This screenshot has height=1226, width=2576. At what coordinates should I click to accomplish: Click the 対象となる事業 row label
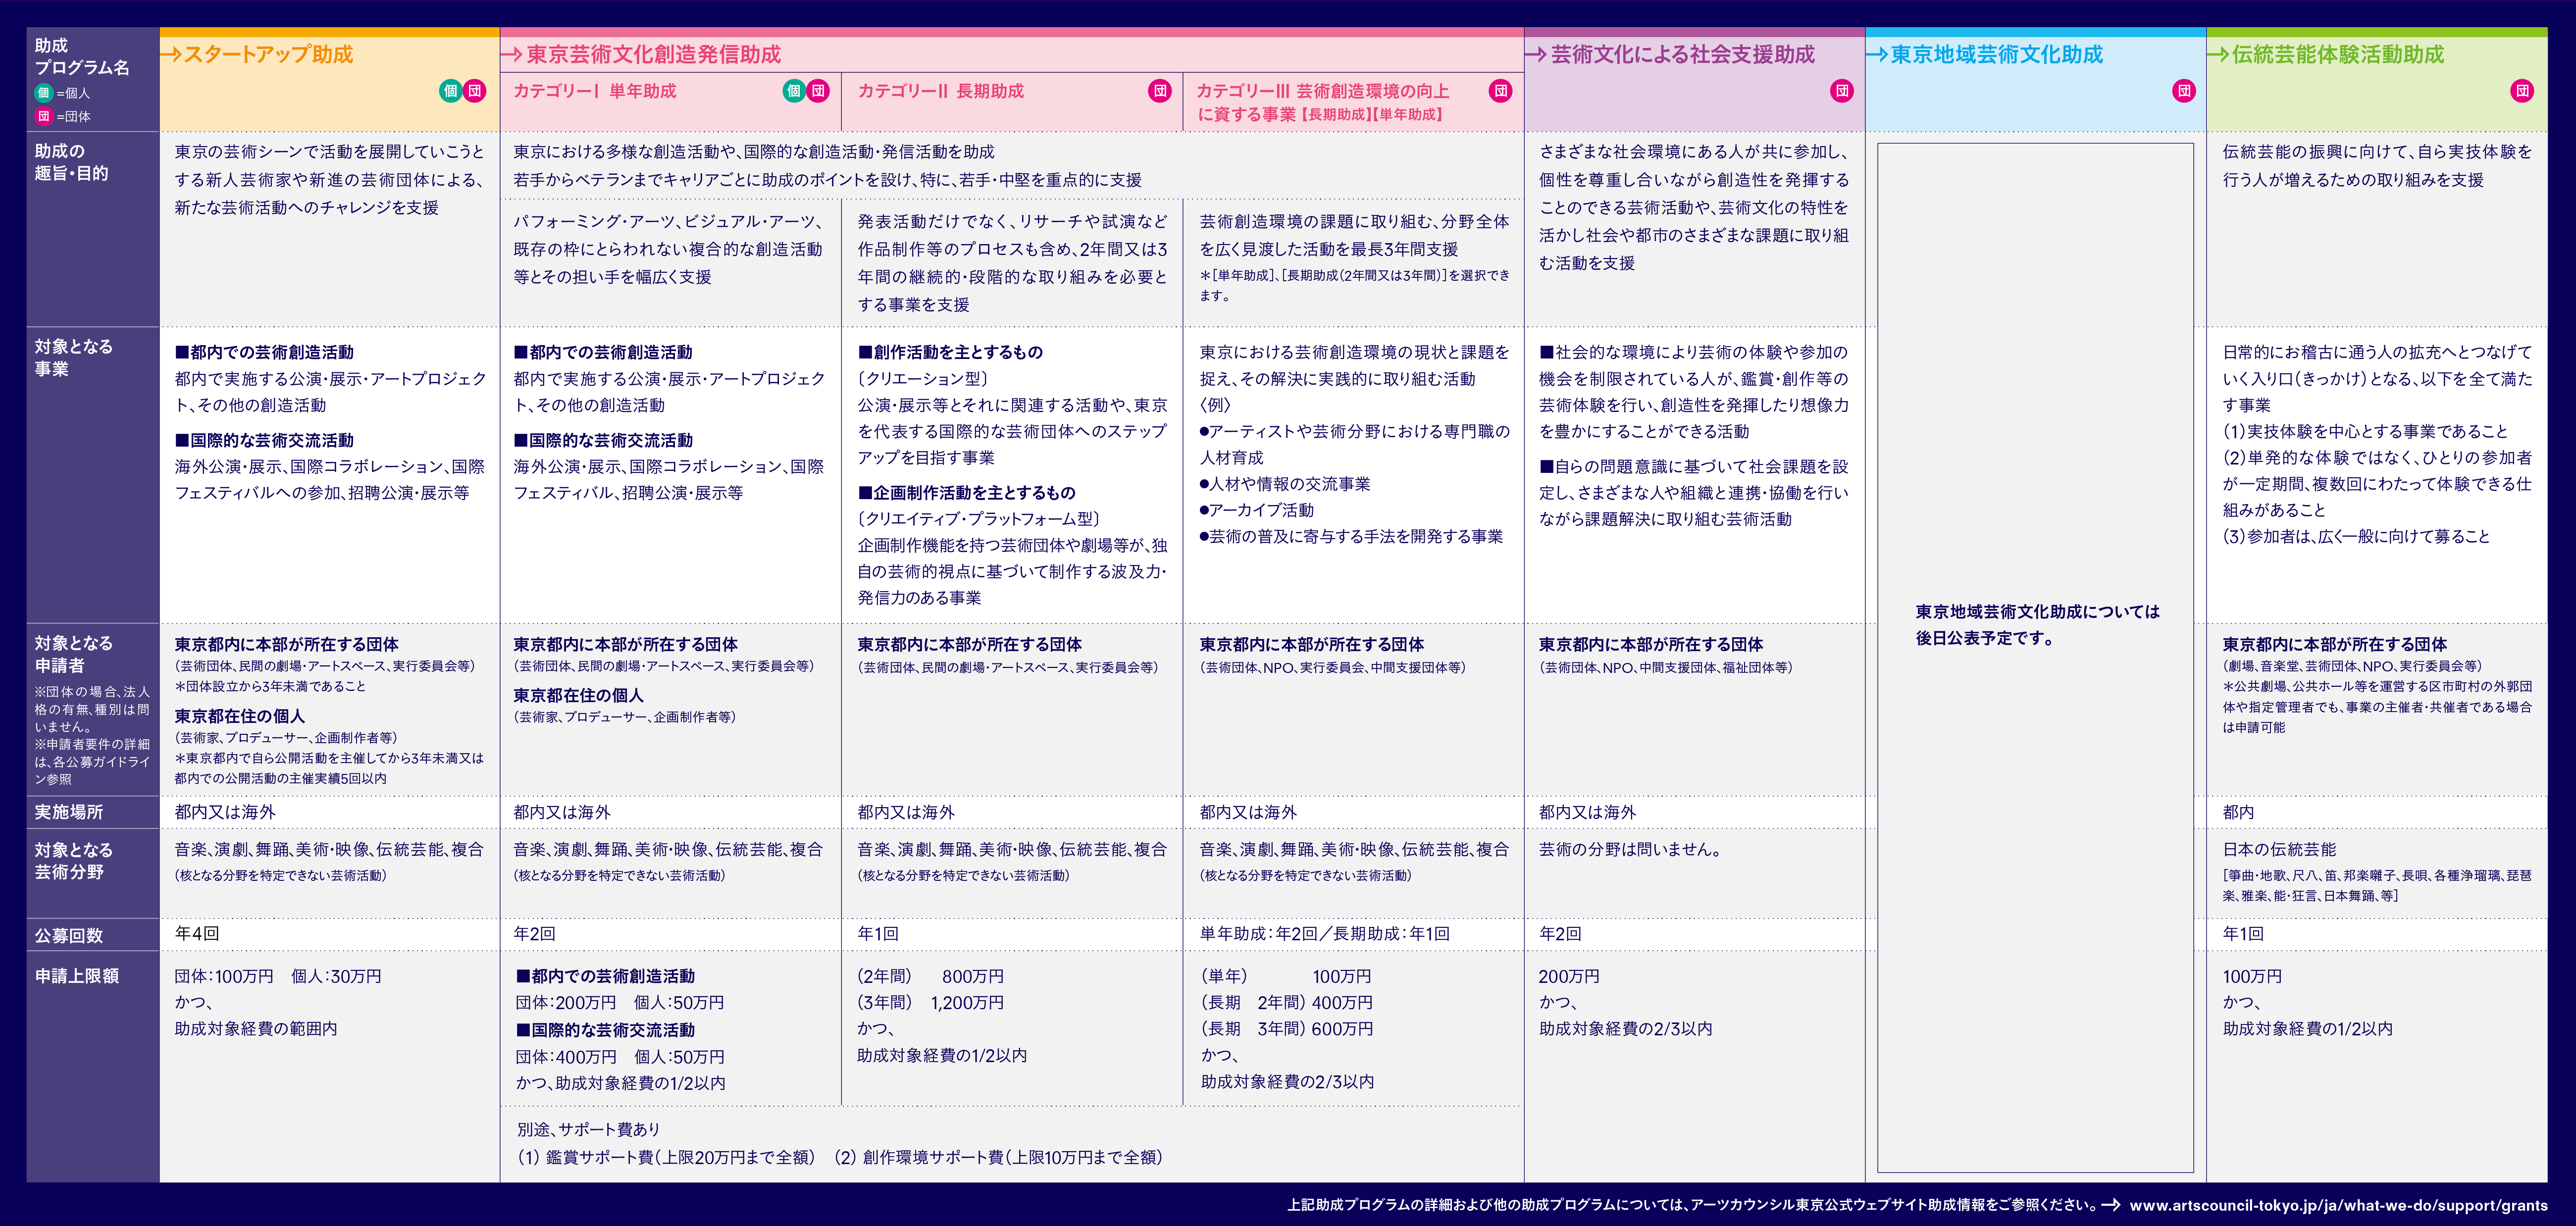(x=73, y=358)
